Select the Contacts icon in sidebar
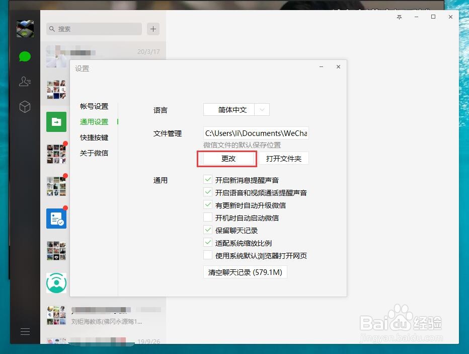The height and width of the screenshot is (354, 469). (x=25, y=82)
